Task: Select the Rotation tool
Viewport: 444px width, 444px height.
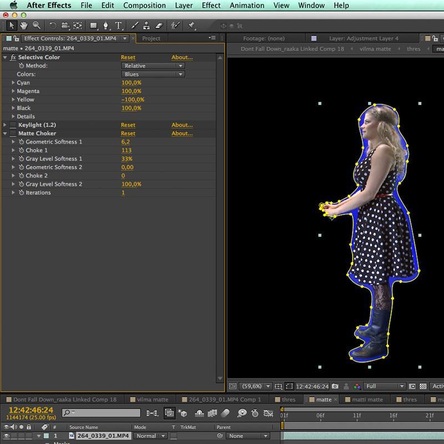Action: 53,26
